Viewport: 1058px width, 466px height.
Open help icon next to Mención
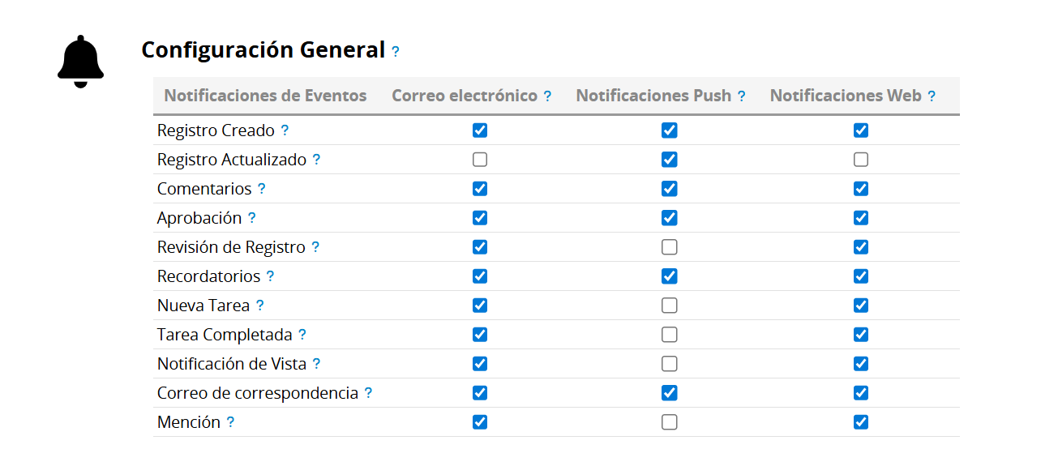coord(230,422)
